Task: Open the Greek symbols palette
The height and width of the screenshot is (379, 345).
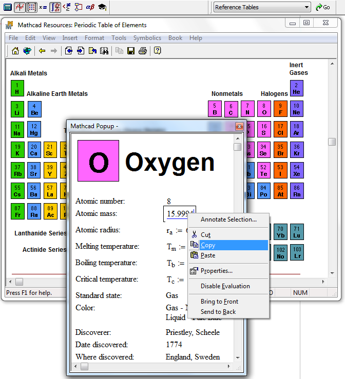Action: coord(90,7)
